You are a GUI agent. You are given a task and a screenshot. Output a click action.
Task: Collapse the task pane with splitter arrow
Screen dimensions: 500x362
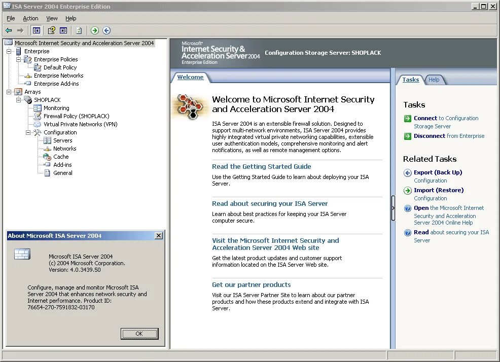point(393,208)
